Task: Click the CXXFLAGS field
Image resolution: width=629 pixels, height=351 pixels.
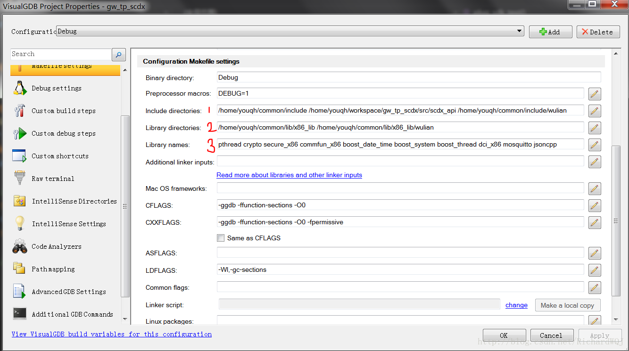Action: pos(400,222)
